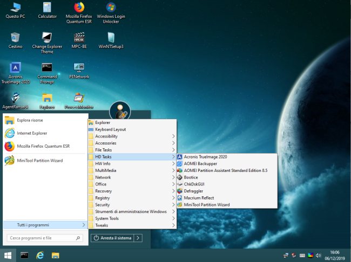
Task: Open AOMEI Partition Assistant Standard Edition 8.5
Action: pos(227,170)
